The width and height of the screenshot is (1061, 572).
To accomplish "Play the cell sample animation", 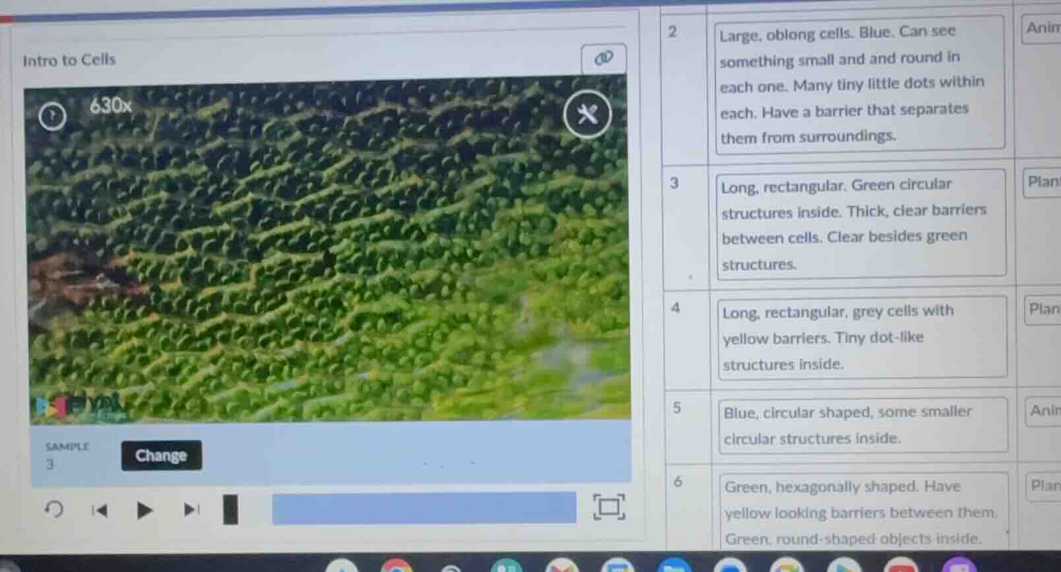I will pyautogui.click(x=145, y=509).
